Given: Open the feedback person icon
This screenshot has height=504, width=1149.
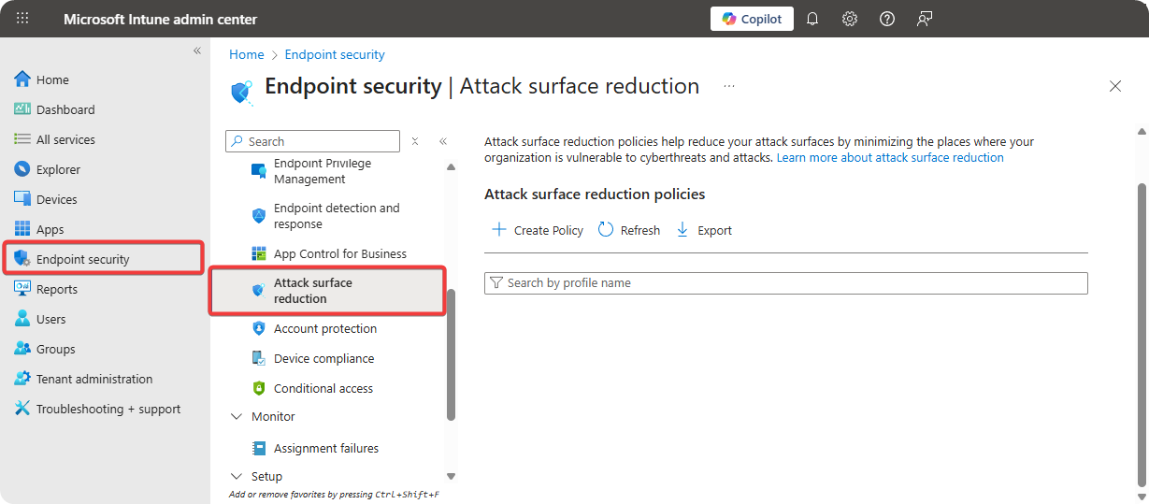Looking at the screenshot, I should point(925,19).
